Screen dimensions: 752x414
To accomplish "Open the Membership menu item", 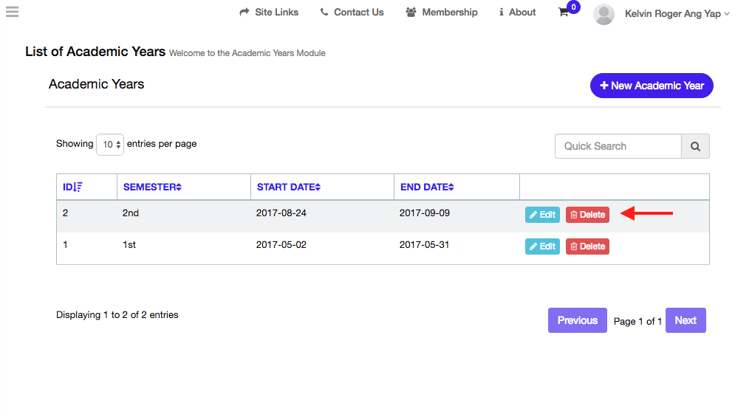I will coord(442,13).
